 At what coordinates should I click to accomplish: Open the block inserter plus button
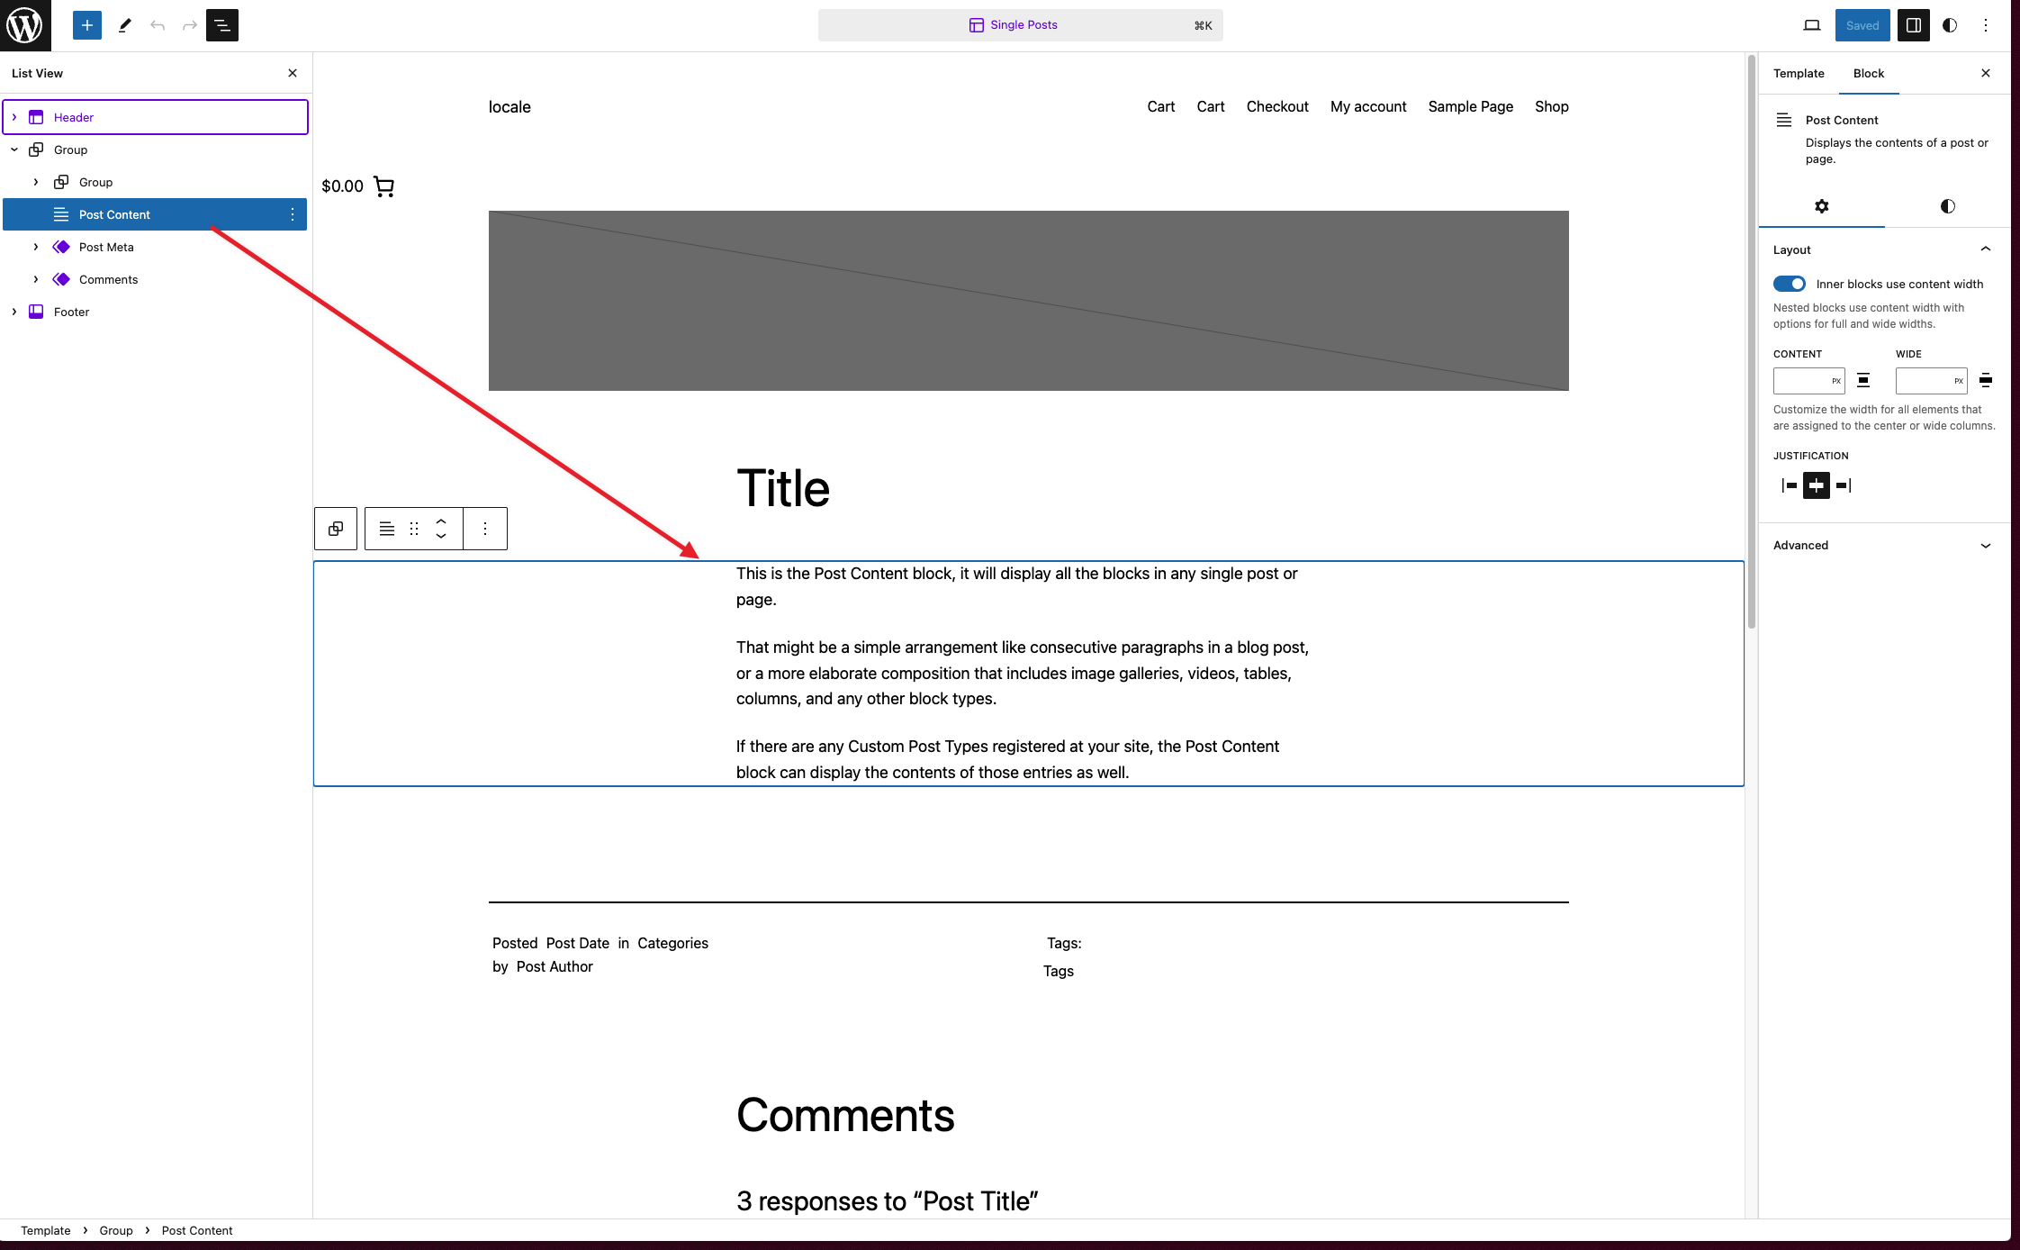(87, 25)
